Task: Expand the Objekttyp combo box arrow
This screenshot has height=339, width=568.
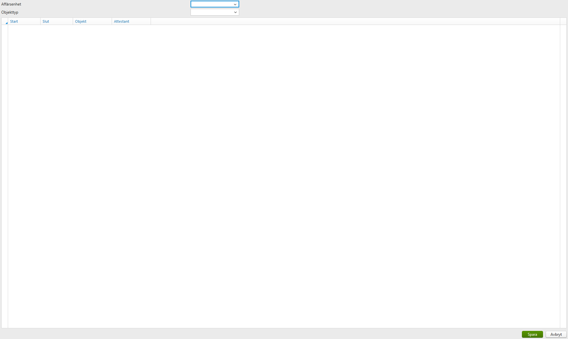Action: [235, 12]
